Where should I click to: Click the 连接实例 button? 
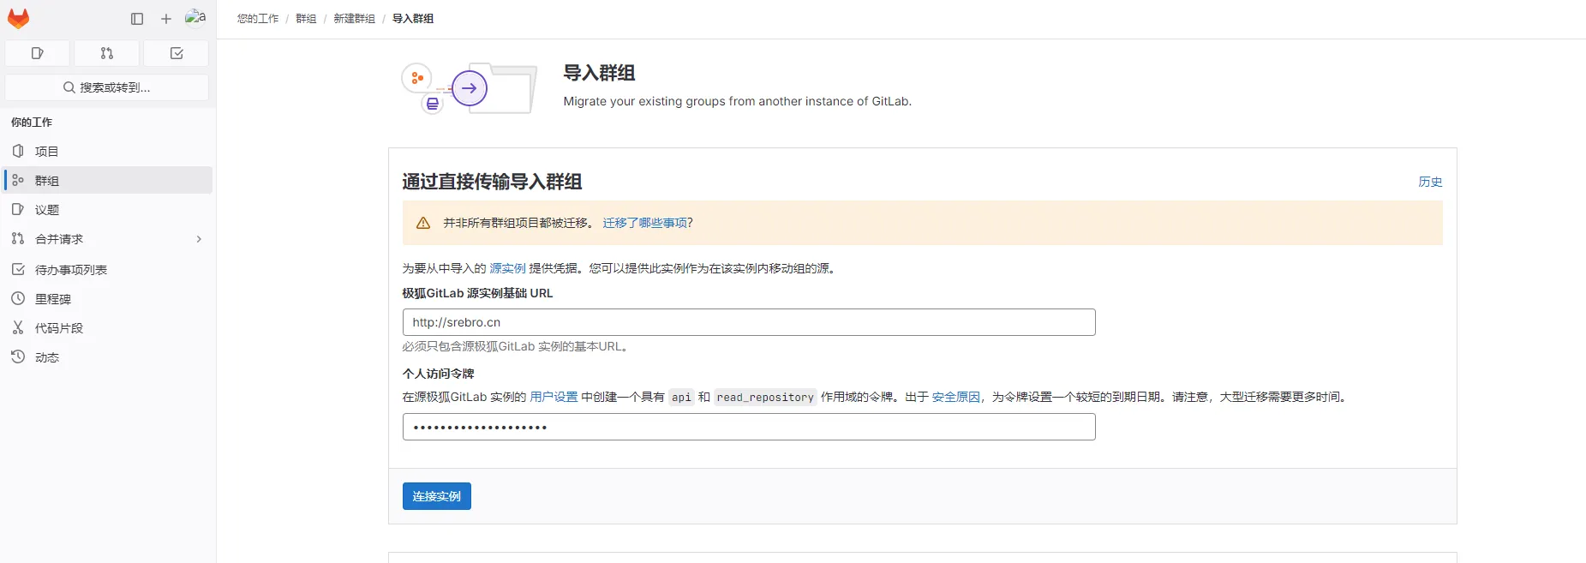(436, 496)
